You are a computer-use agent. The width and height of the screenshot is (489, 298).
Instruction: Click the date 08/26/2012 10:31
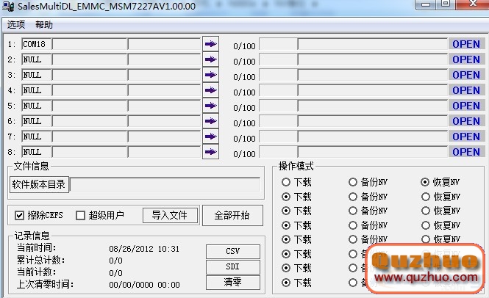tap(144, 249)
